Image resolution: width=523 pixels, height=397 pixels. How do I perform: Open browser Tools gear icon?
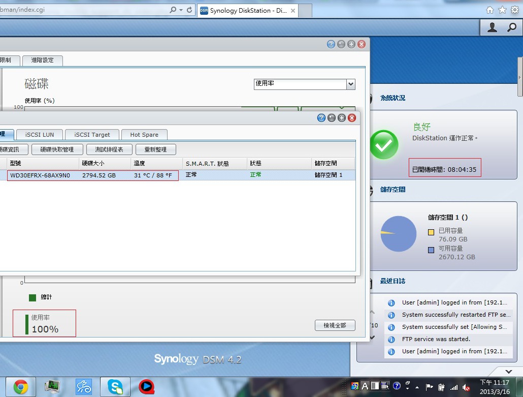(515, 10)
